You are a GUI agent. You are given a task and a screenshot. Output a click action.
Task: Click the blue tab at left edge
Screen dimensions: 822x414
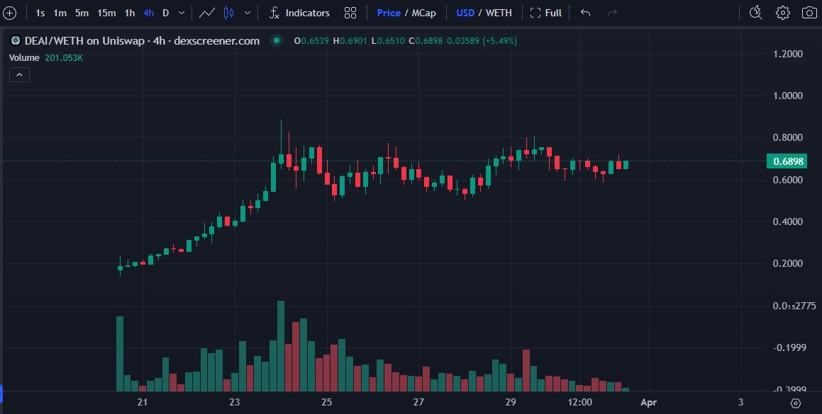click(x=1, y=393)
